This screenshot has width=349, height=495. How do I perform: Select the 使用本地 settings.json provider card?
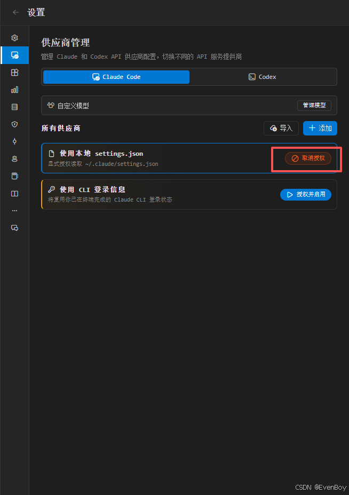pyautogui.click(x=189, y=158)
